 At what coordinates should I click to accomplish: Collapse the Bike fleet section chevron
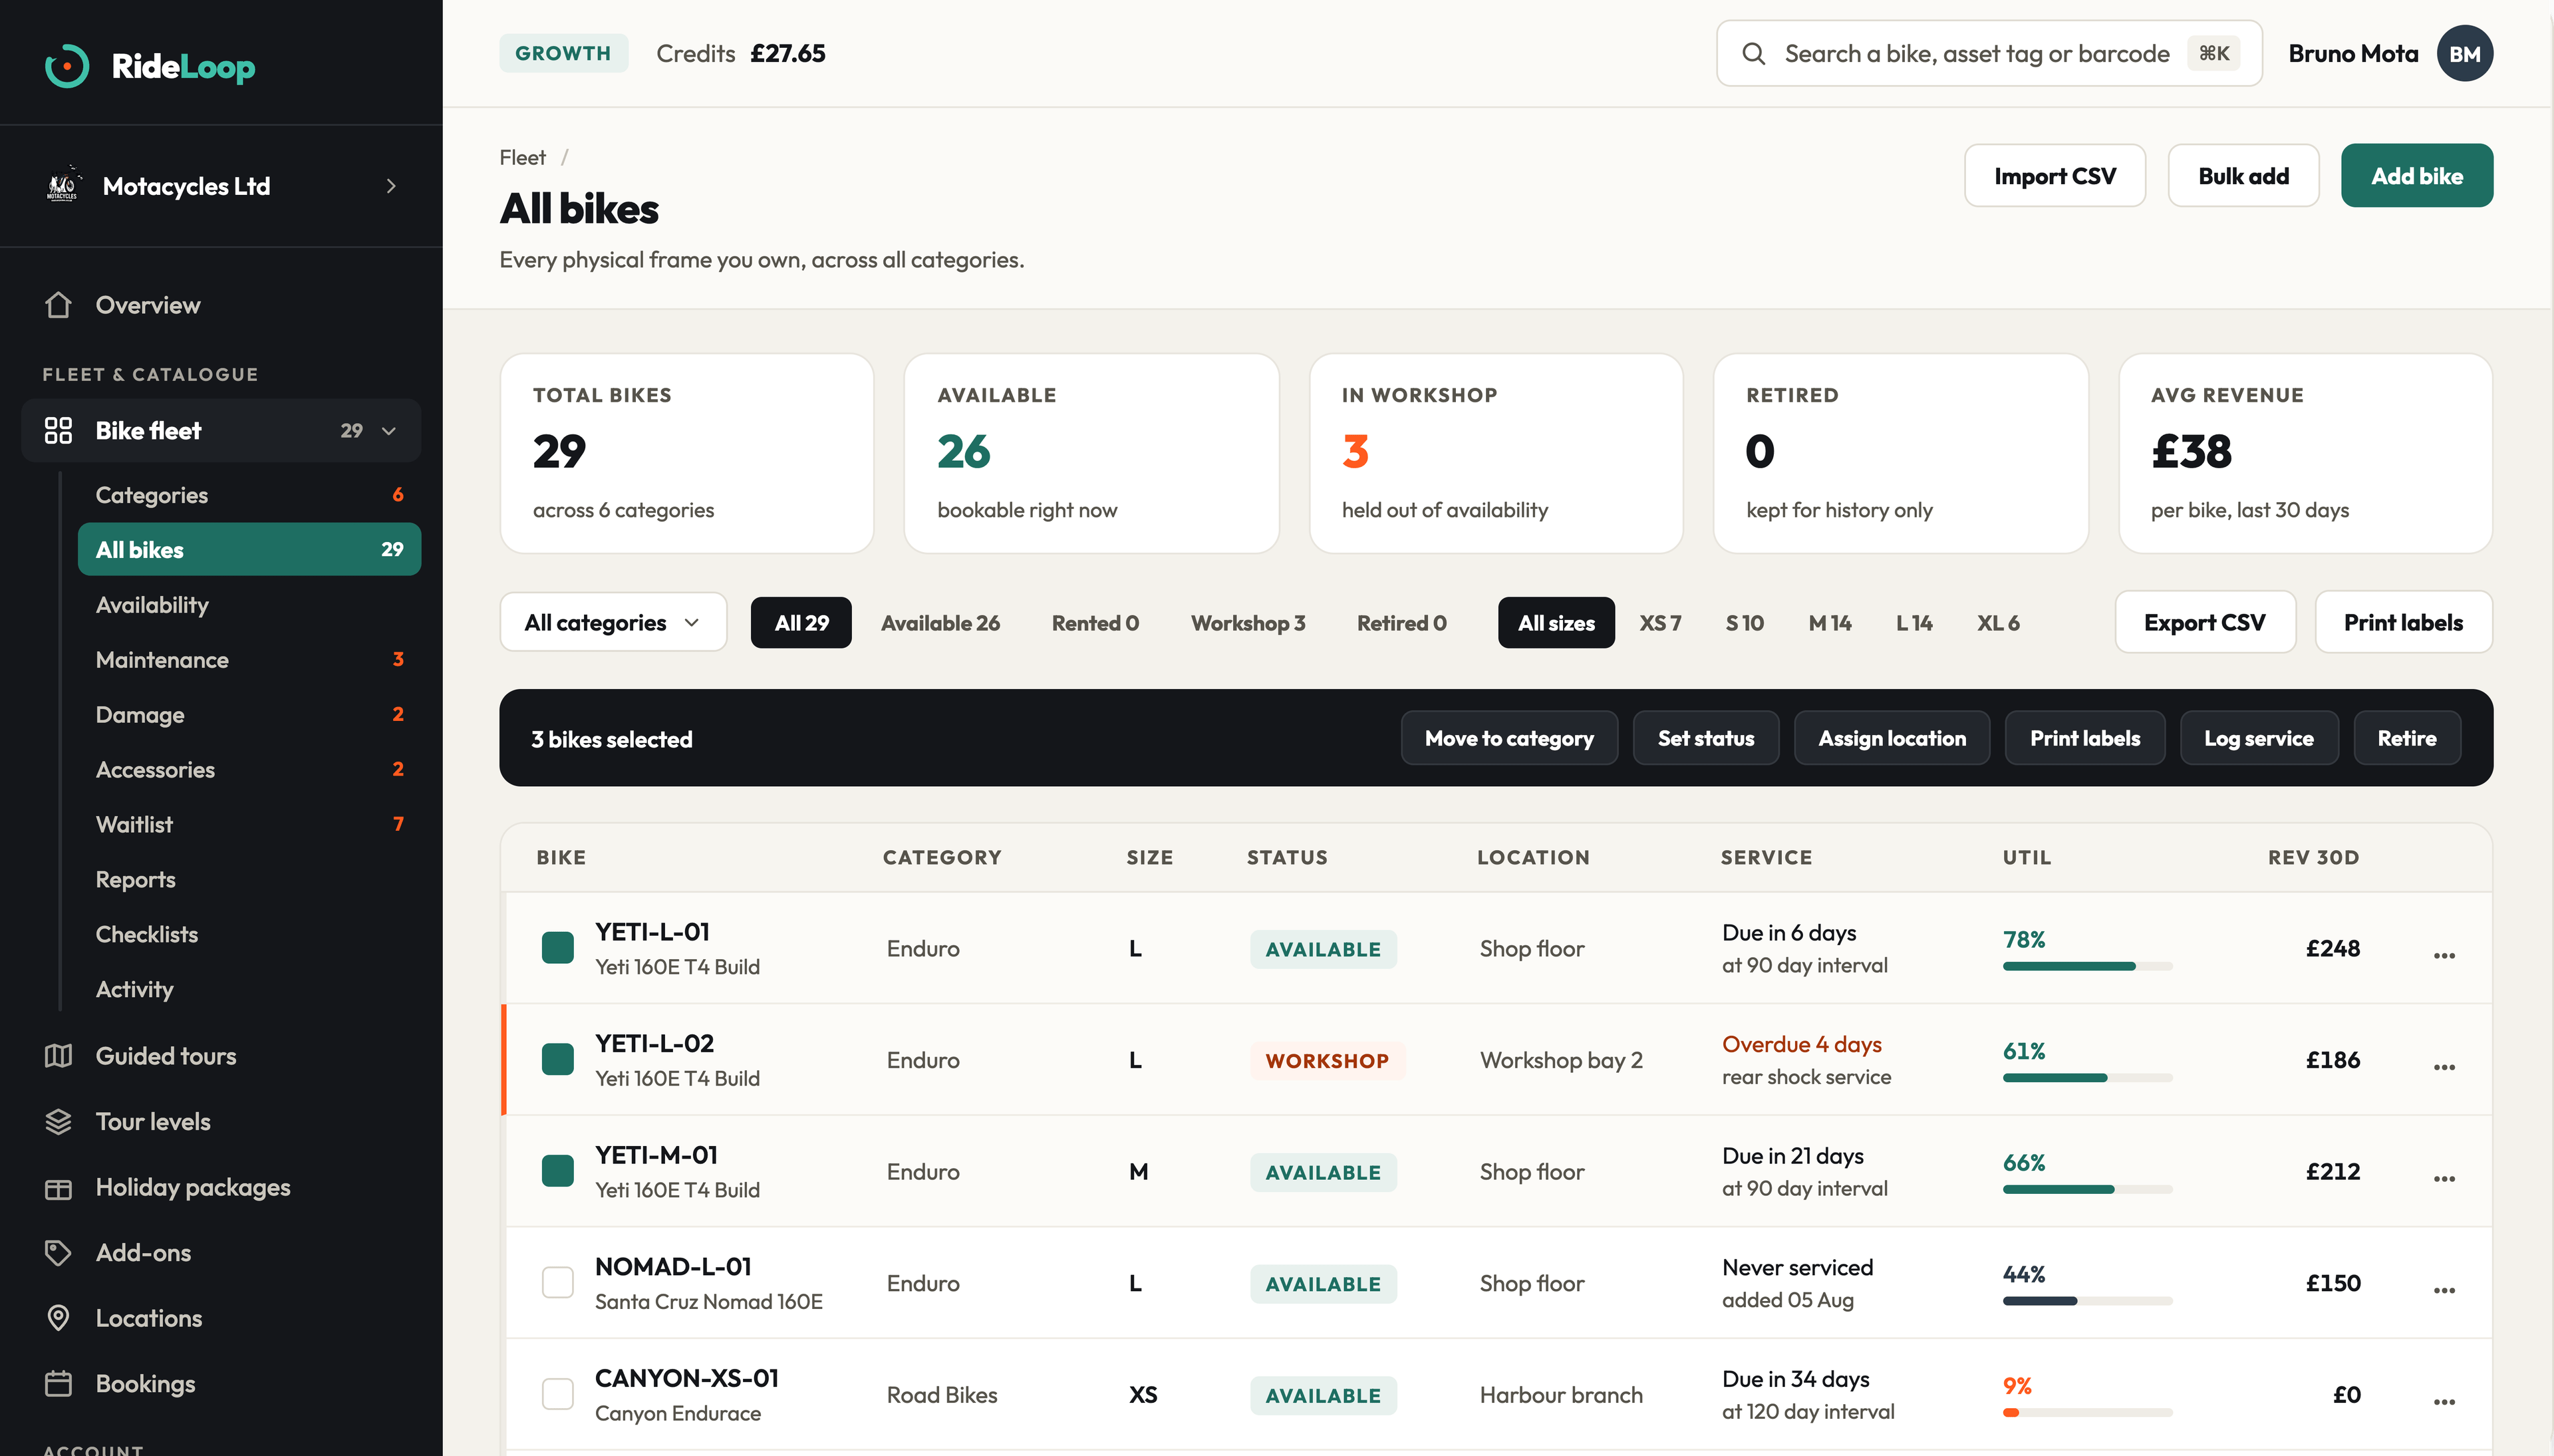[x=389, y=431]
